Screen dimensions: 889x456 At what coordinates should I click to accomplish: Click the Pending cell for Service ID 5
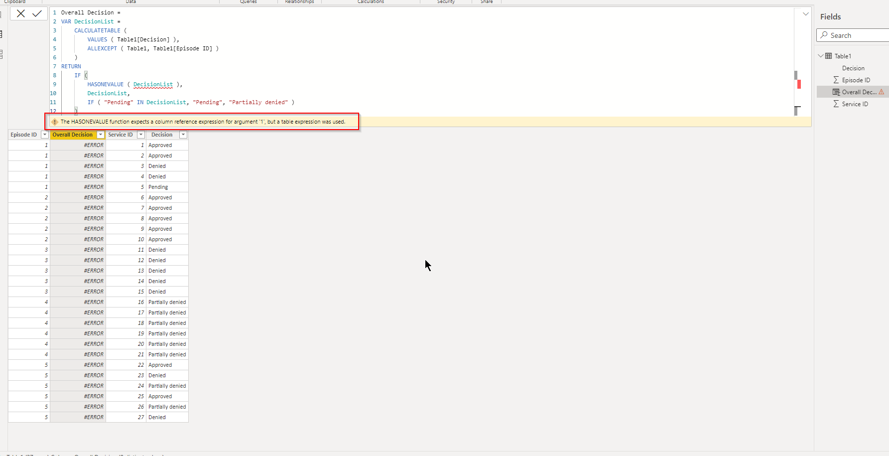167,187
